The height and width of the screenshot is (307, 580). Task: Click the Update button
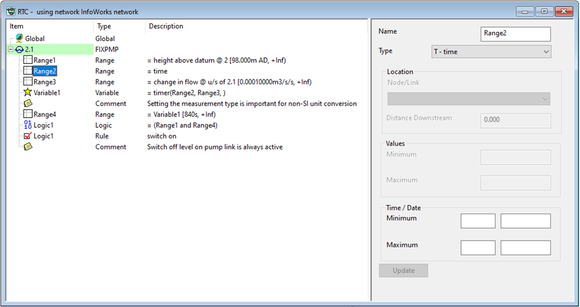(x=404, y=271)
